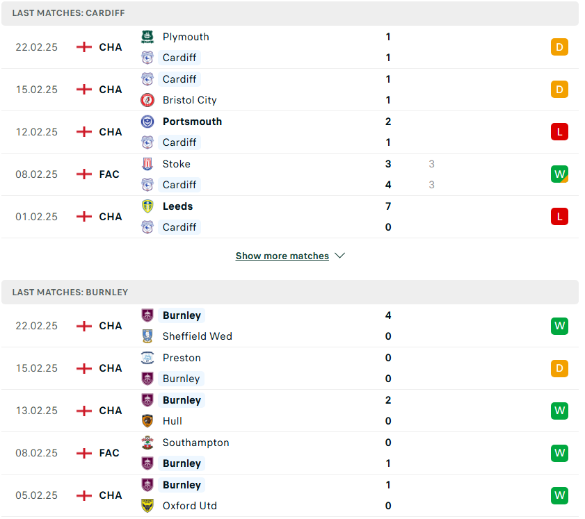
Task: Open Show more matches link
Action: pyautogui.click(x=282, y=256)
